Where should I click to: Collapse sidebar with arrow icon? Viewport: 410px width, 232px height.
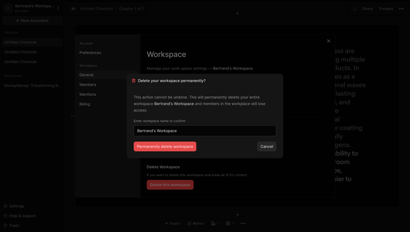pyautogui.click(x=74, y=9)
